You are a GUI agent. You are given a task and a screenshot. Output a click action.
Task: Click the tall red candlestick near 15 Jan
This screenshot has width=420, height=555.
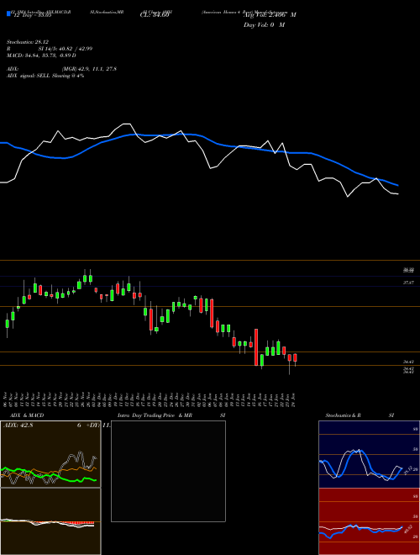point(256,347)
